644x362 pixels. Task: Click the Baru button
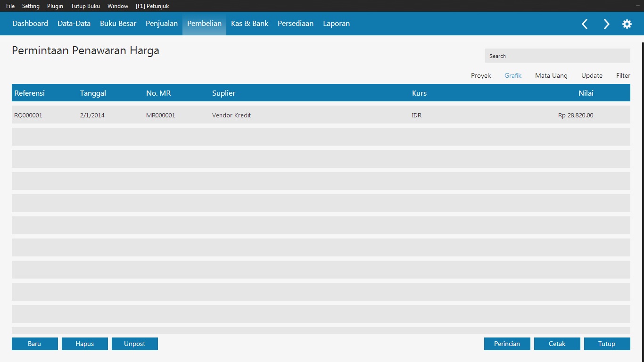coord(35,344)
